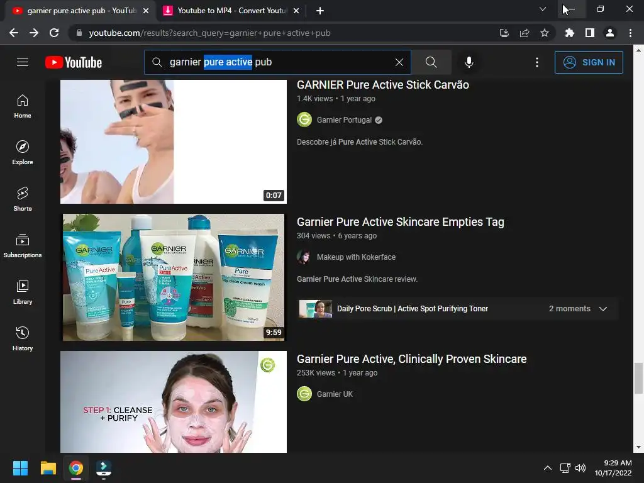Open a new browser tab
The image size is (644, 483).
click(x=320, y=11)
